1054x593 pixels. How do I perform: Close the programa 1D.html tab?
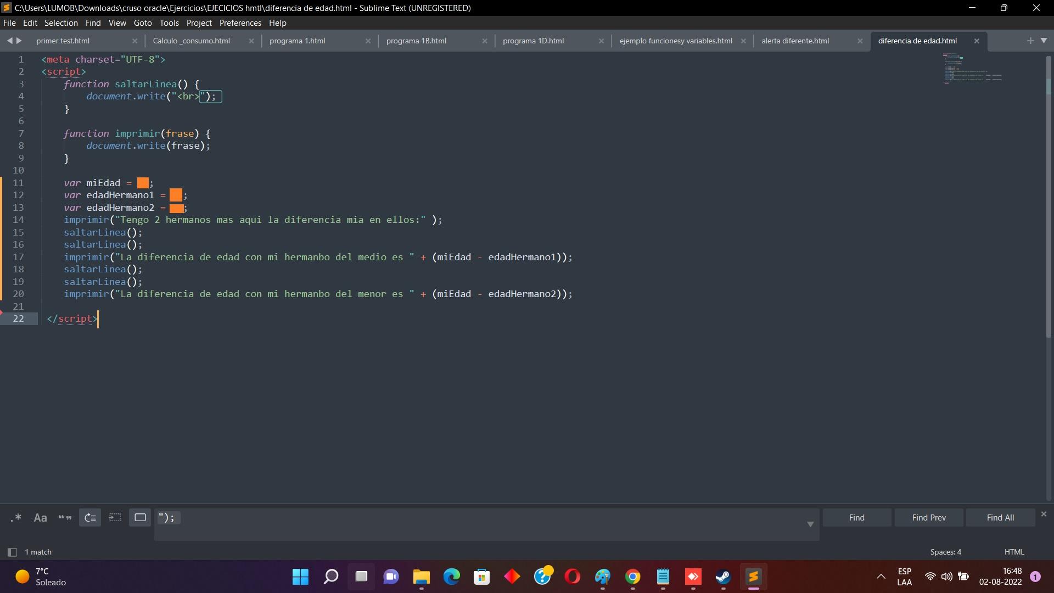(x=601, y=41)
